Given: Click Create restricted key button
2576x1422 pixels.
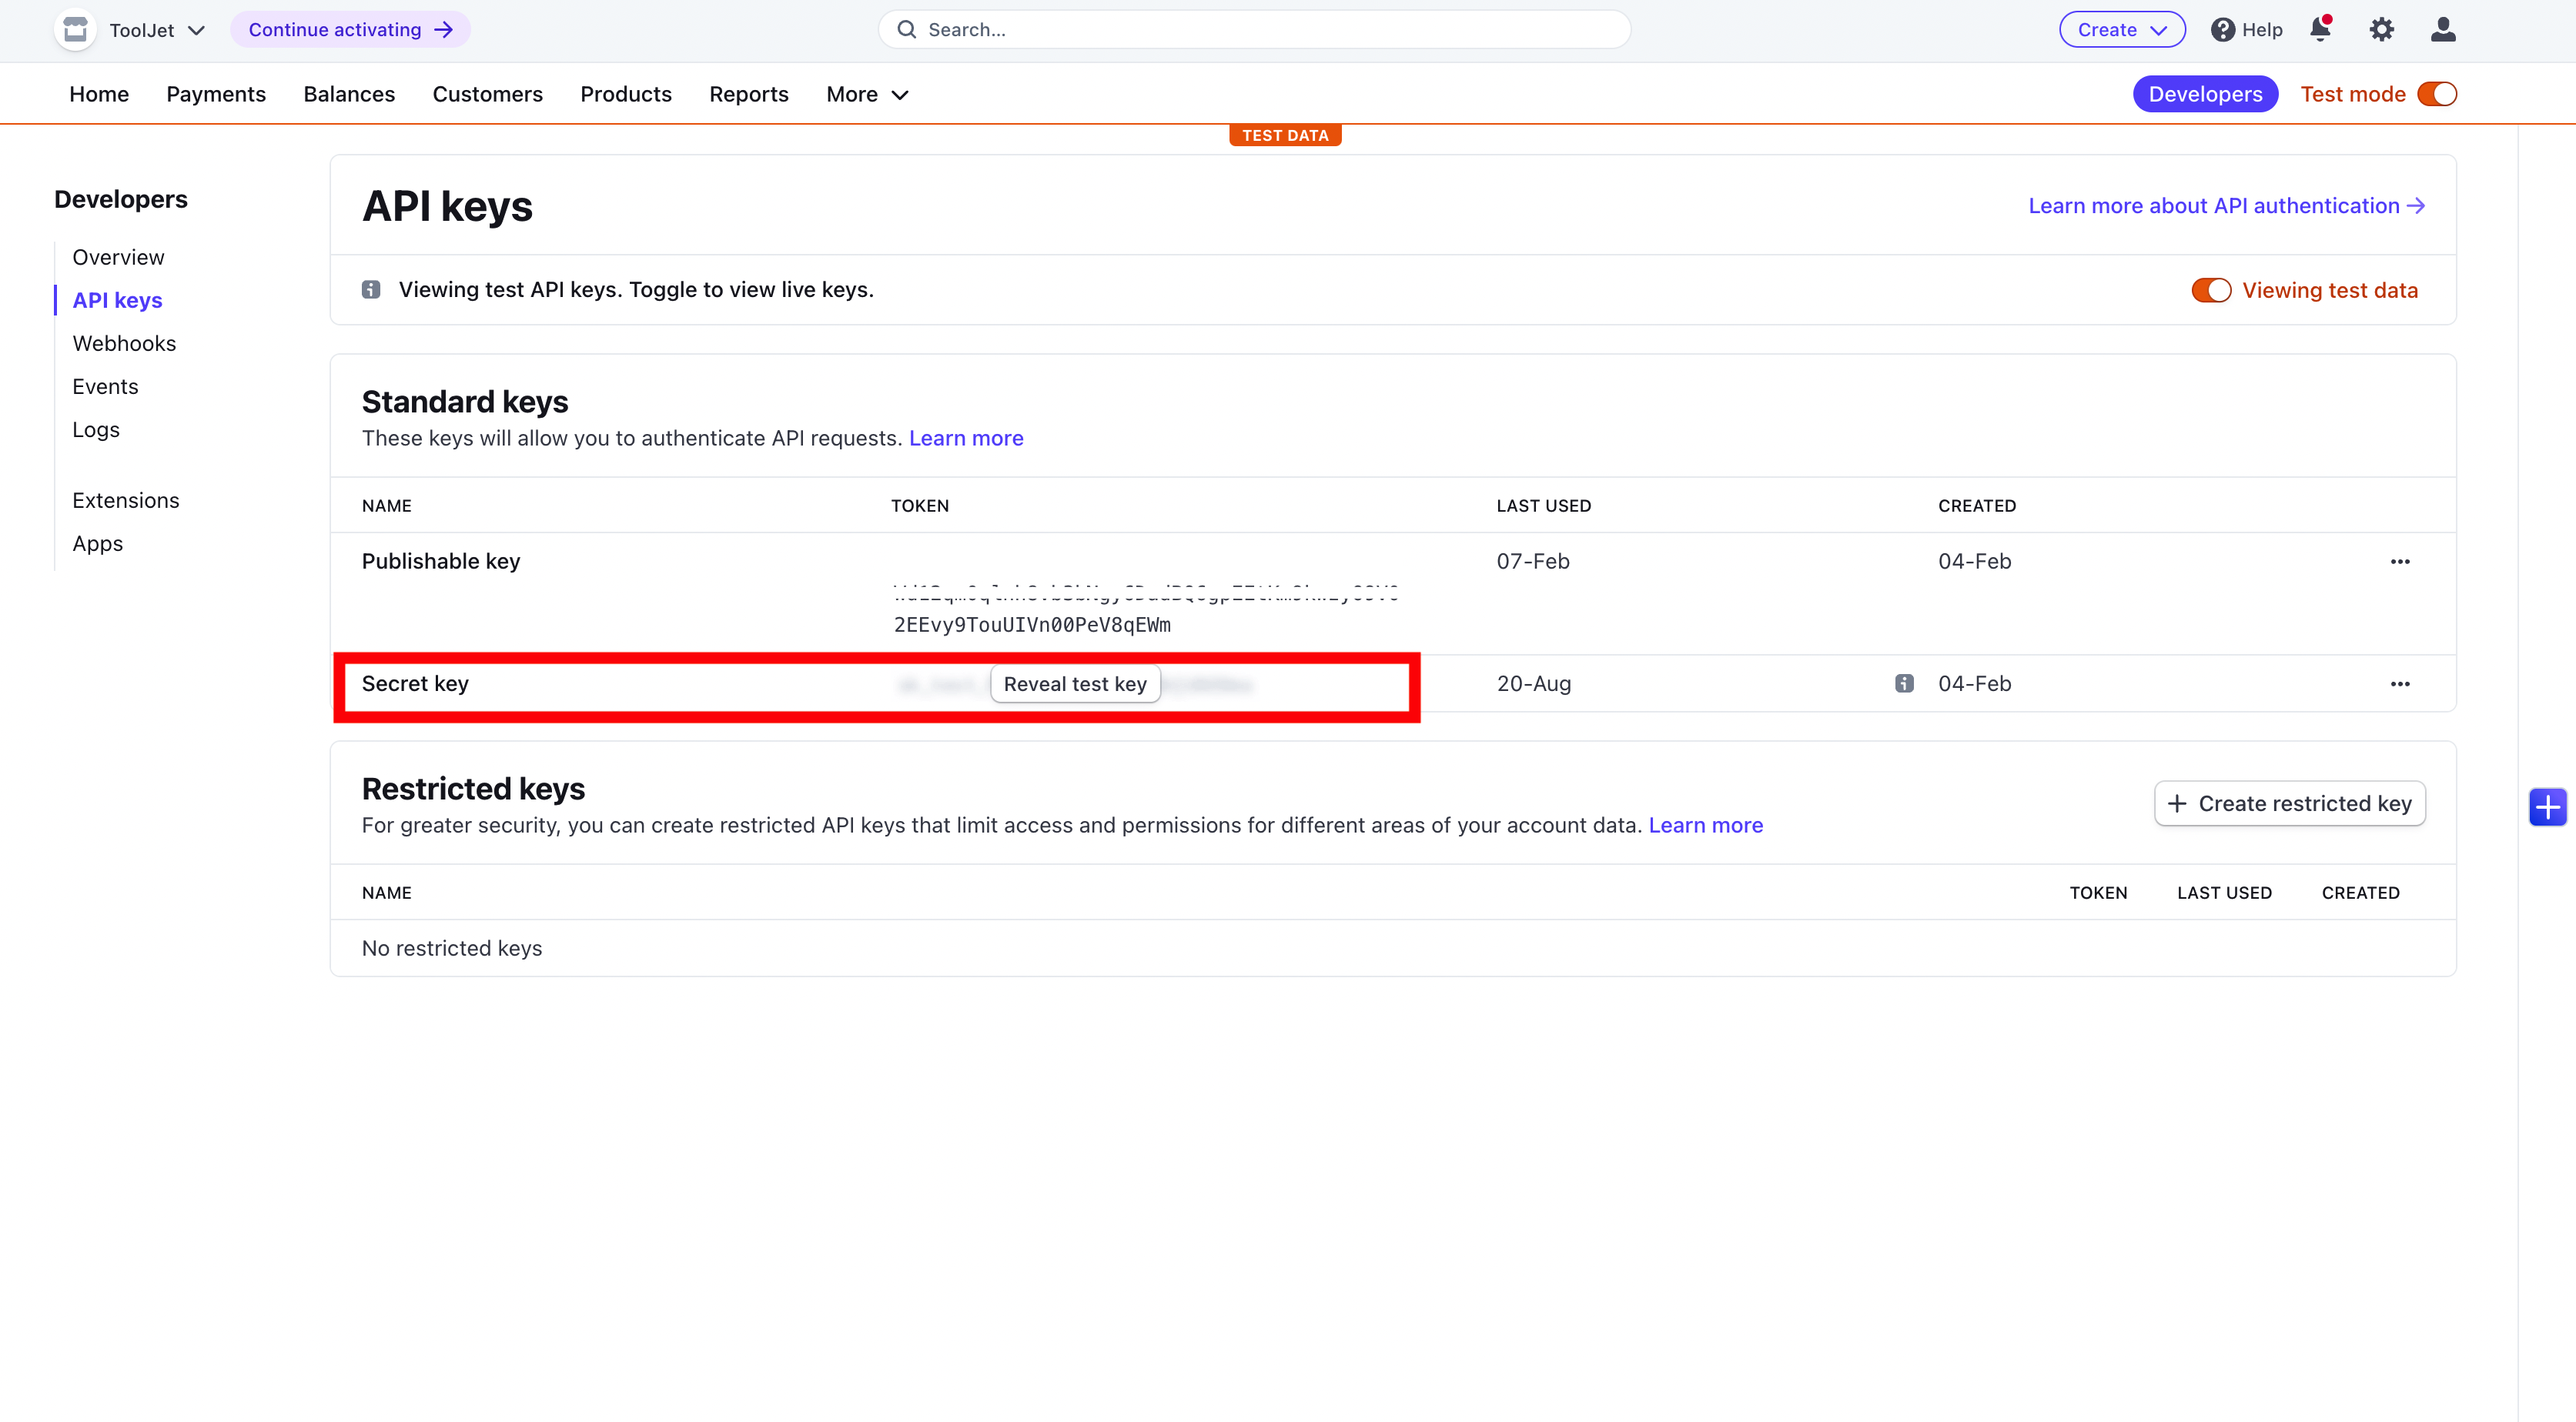Looking at the screenshot, I should click(2289, 803).
